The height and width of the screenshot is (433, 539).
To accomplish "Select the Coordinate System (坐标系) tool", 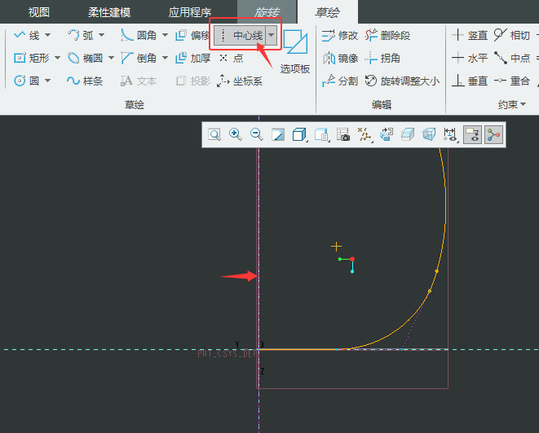I will click(240, 81).
